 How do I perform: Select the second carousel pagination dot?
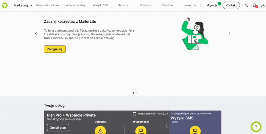pyautogui.click(x=136, y=93)
